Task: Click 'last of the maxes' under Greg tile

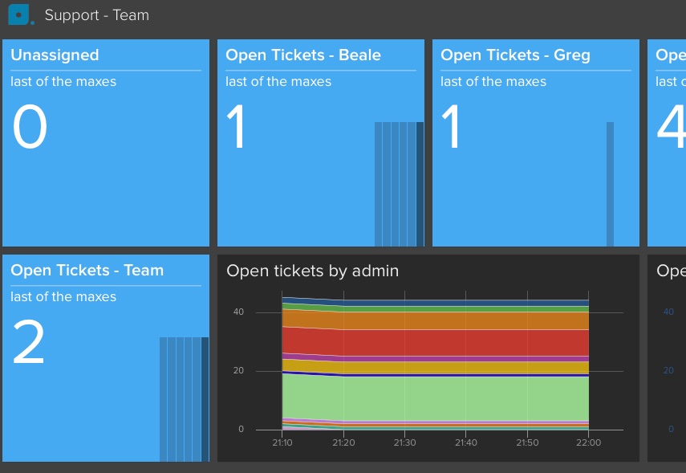Action: (493, 81)
